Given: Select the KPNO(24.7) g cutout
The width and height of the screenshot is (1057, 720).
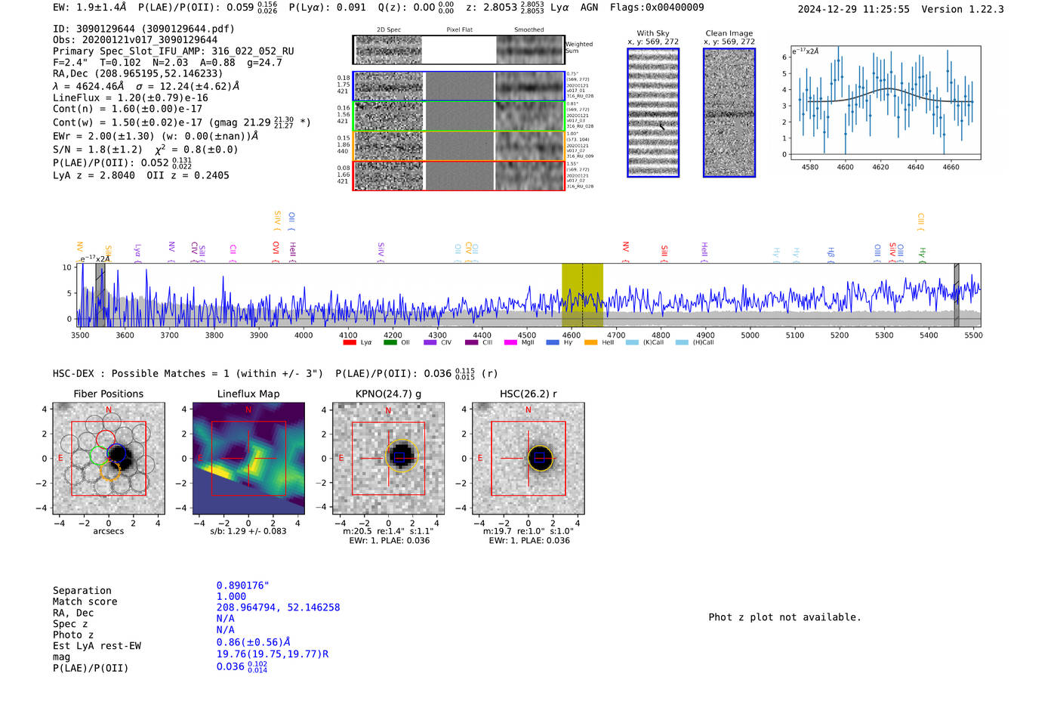Looking at the screenshot, I should click(388, 458).
